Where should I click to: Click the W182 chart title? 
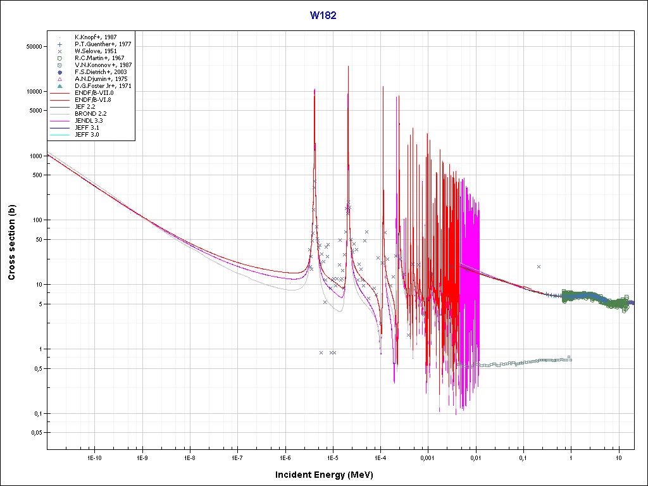pos(323,16)
